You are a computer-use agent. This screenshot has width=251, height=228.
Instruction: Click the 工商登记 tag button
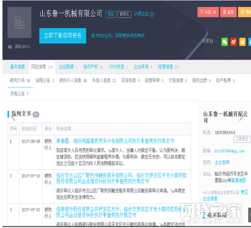click(242, 139)
